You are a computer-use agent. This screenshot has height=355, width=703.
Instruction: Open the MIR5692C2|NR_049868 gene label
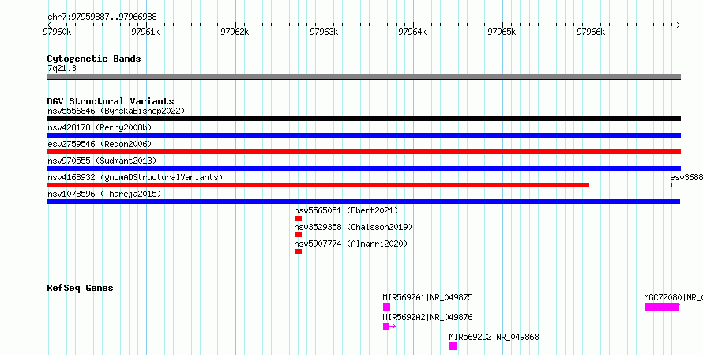(494, 337)
